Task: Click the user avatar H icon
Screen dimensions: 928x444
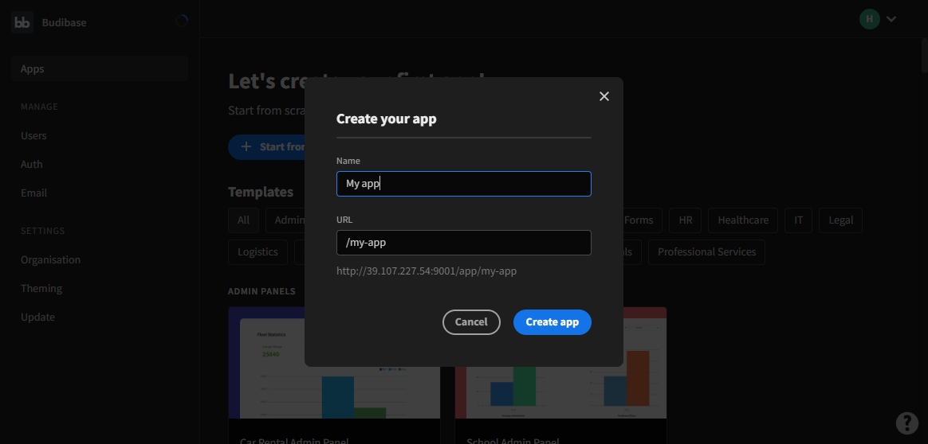Action: 869,19
